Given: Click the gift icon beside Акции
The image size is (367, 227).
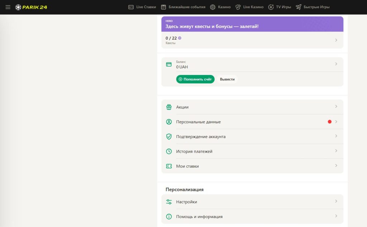Looking at the screenshot, I should point(169,107).
